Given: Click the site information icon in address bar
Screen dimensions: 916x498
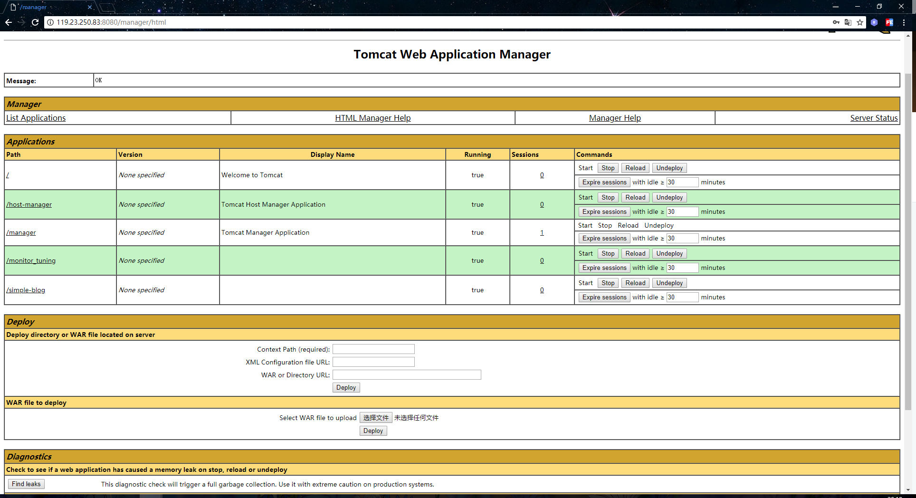Looking at the screenshot, I should (50, 22).
